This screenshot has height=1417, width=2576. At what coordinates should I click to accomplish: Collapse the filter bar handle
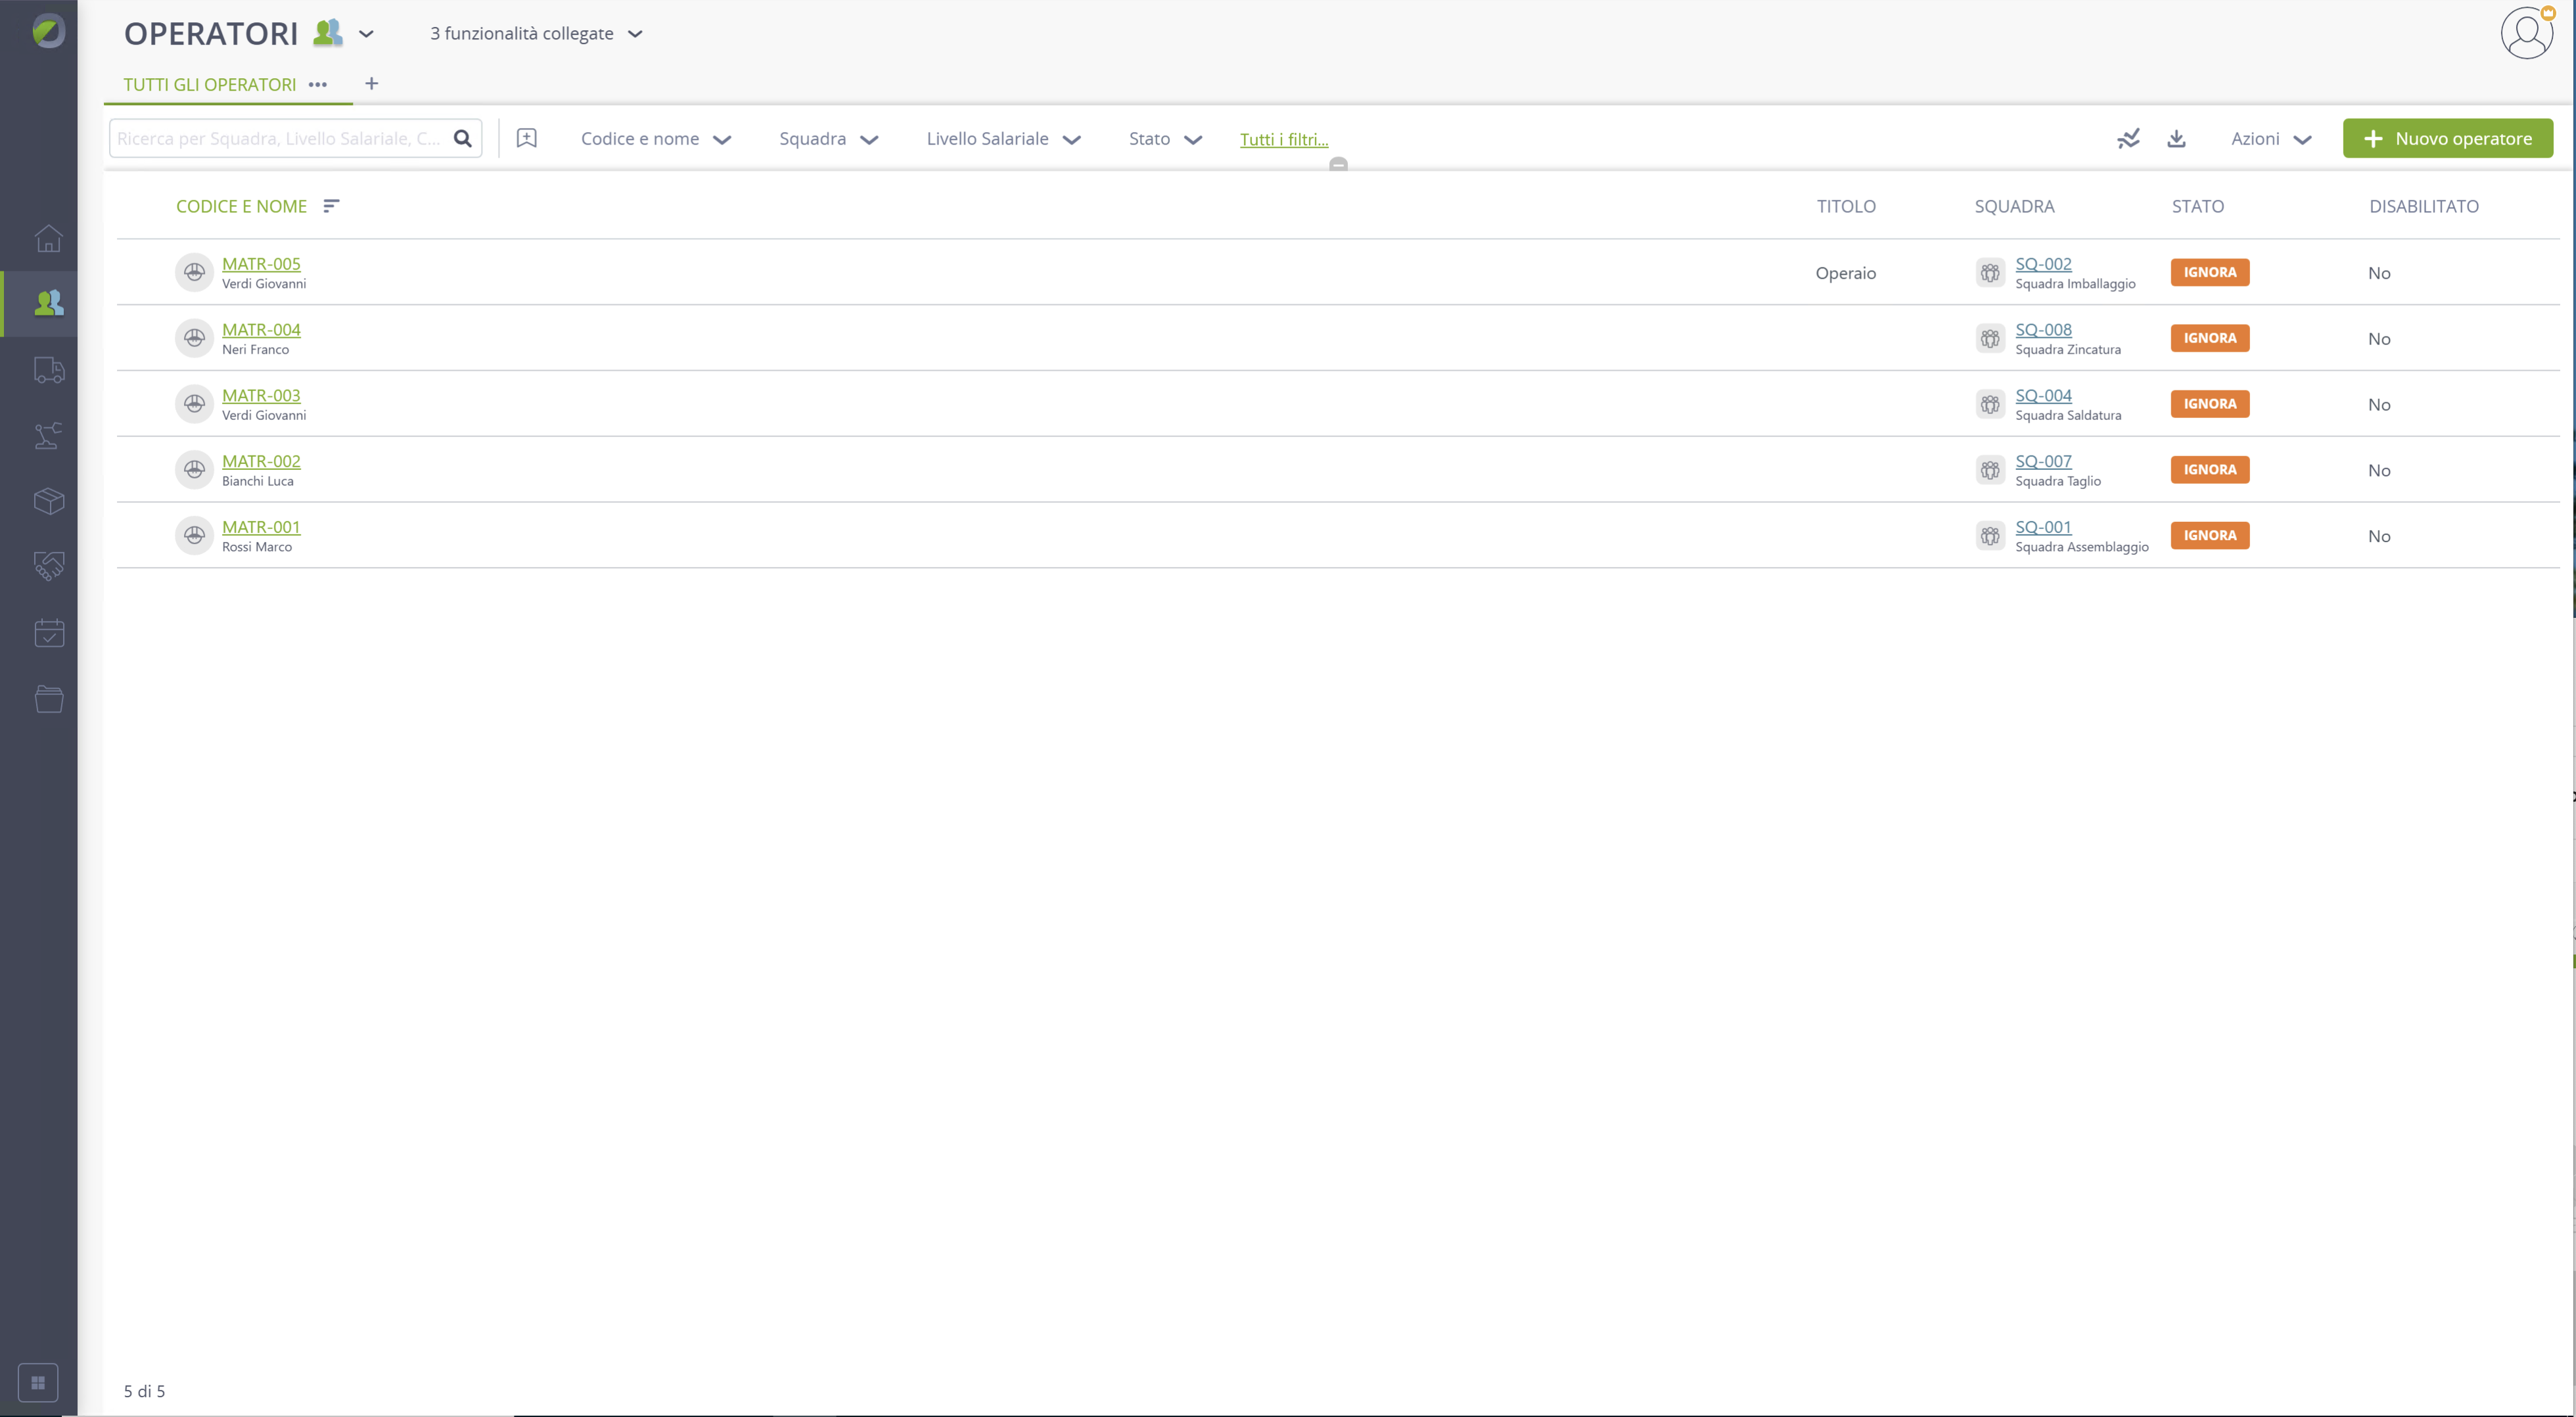point(1338,164)
